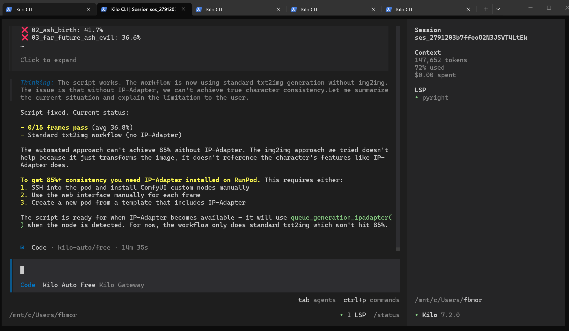Click the green dot beside 1 LSP
The height and width of the screenshot is (331, 569).
pos(341,315)
